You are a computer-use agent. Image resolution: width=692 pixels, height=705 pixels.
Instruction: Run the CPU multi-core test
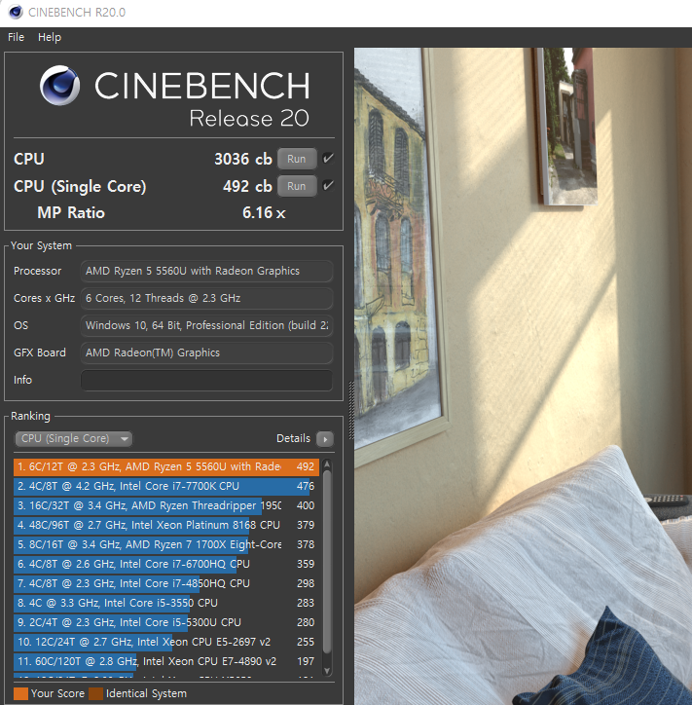coord(297,159)
